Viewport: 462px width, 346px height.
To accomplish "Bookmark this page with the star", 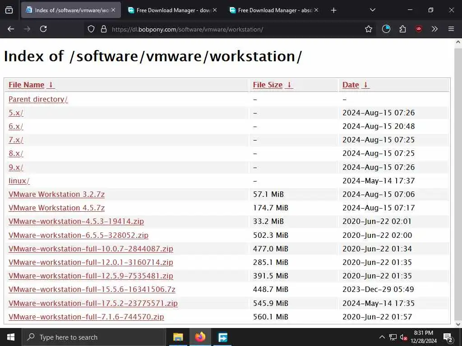I will coord(368,29).
